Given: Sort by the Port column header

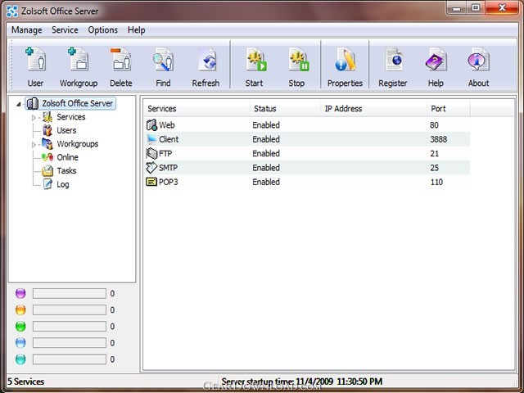Looking at the screenshot, I should [448, 109].
